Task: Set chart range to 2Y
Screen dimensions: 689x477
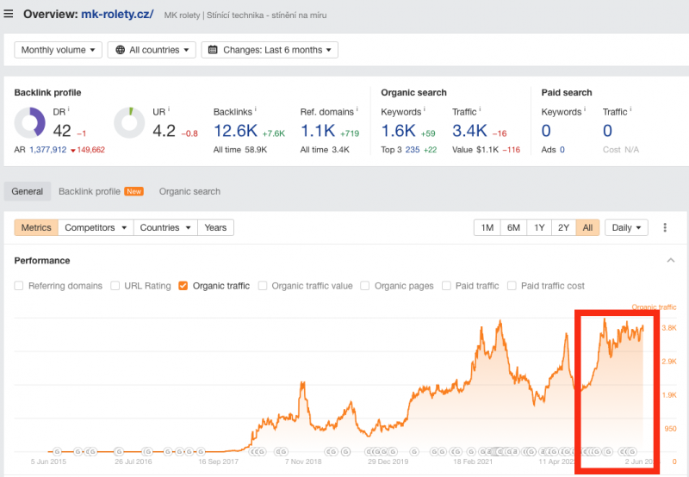Action: tap(563, 227)
